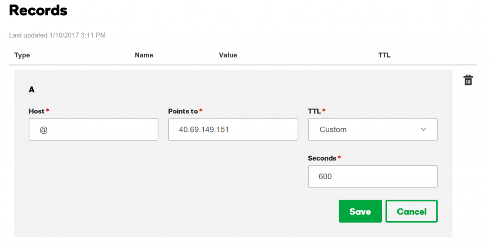Click the Points to field label
This screenshot has height=249, width=490.
point(183,111)
